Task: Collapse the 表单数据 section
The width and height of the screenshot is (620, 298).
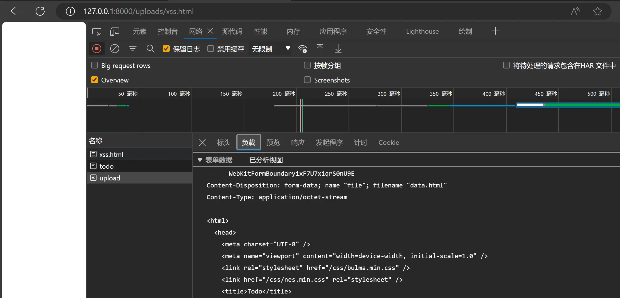Action: [x=200, y=160]
